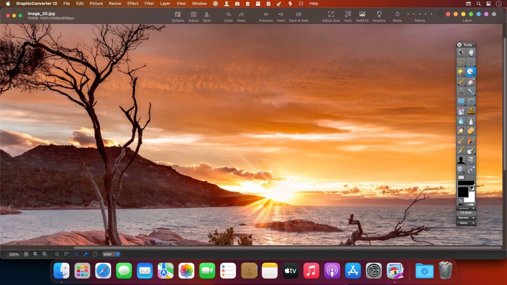Open the None dropdown in the Tools palette
The width and height of the screenshot is (507, 285).
pyautogui.click(x=466, y=223)
